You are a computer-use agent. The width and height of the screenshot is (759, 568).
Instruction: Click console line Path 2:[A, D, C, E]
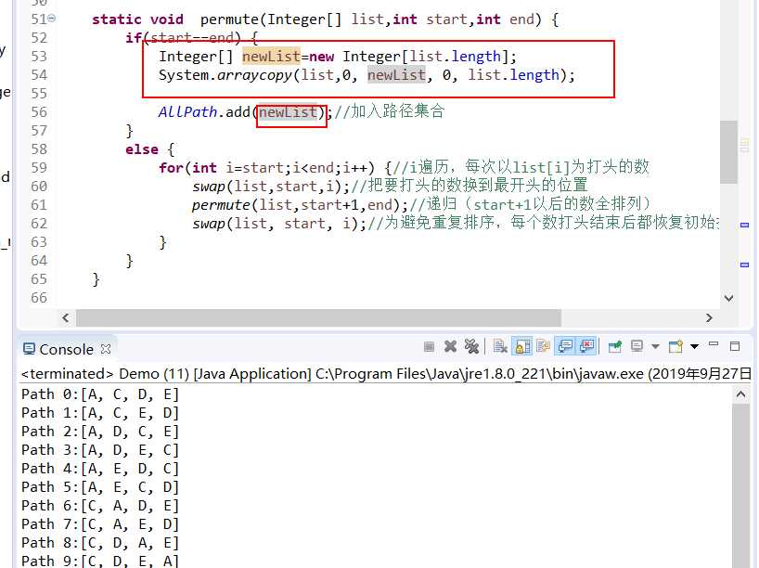point(100,432)
